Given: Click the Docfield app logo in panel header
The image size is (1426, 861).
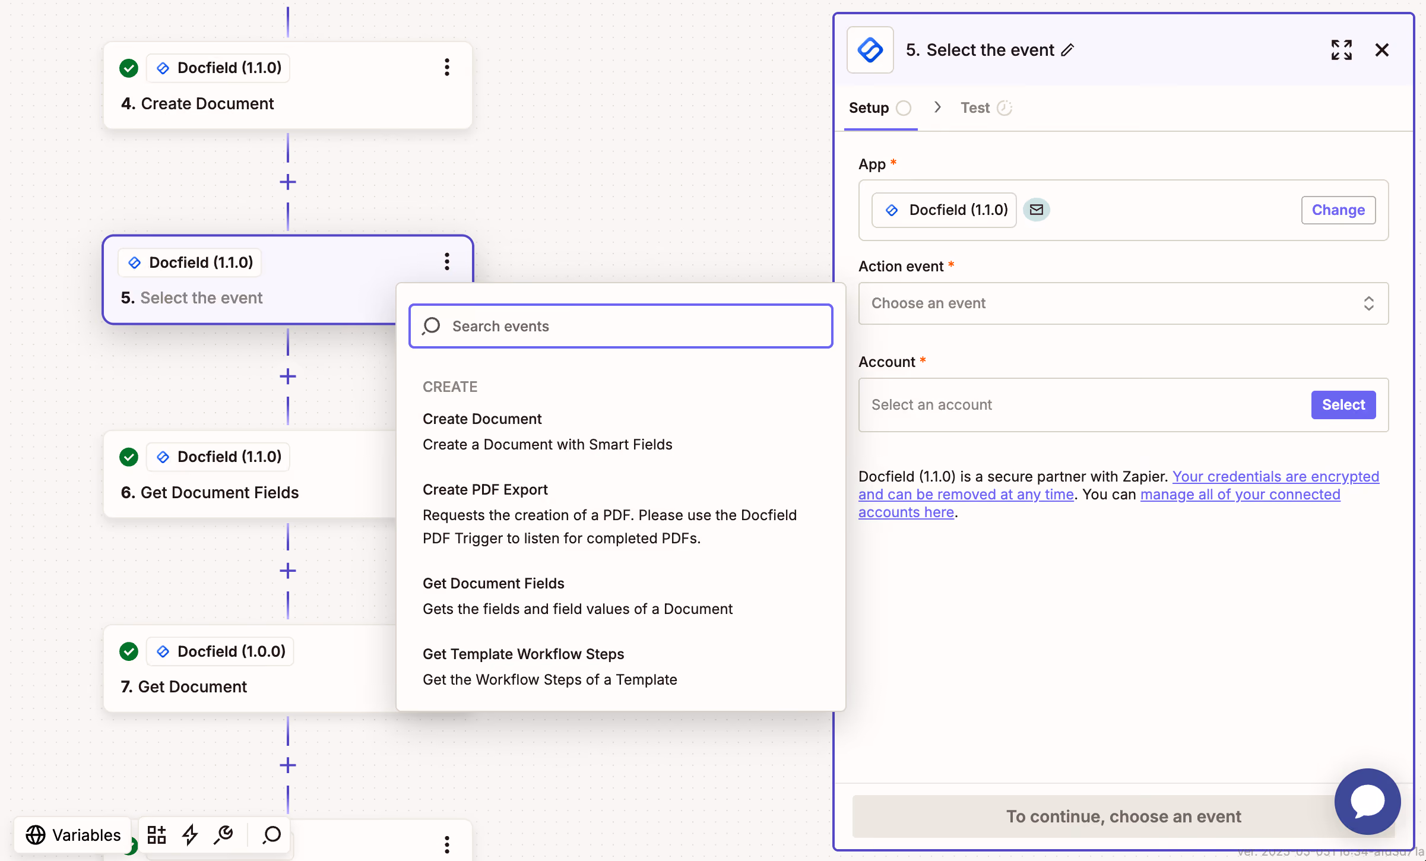Looking at the screenshot, I should pyautogui.click(x=870, y=50).
